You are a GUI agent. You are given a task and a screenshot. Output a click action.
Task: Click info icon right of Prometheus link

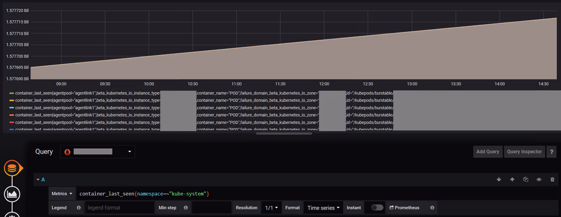pos(432,208)
